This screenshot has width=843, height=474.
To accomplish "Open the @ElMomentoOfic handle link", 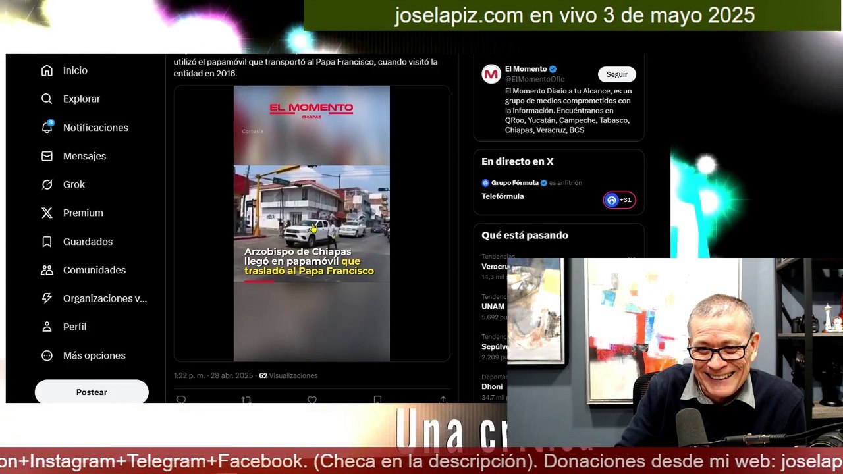I will (535, 79).
